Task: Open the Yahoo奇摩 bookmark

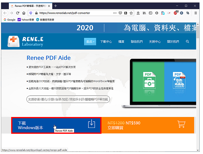Action: click(26, 20)
